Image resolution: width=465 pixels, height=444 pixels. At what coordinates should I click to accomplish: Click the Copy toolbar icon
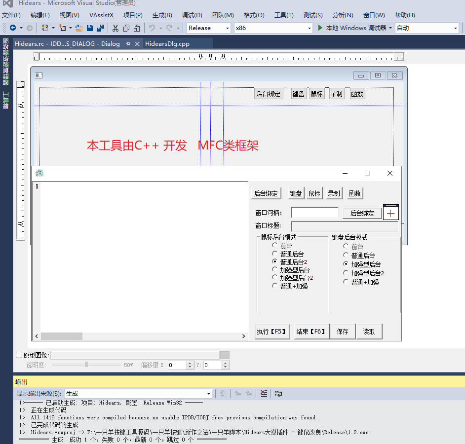(x=127, y=29)
